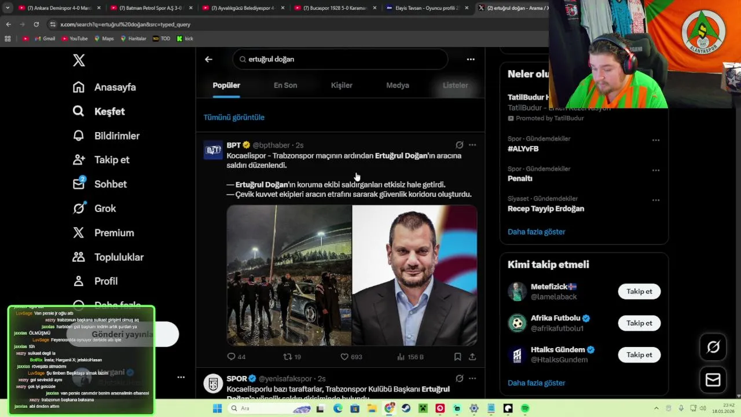
Task: Follow Afrika Futbolu with Takip et button
Action: (x=639, y=323)
